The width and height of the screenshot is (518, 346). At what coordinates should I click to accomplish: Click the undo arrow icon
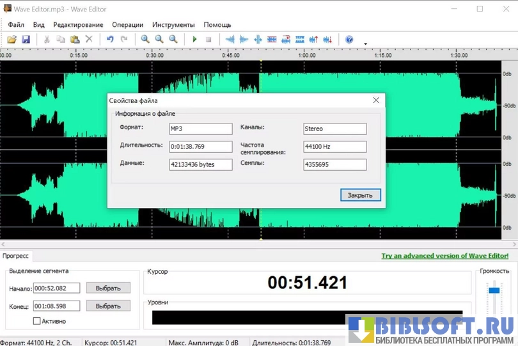point(110,40)
